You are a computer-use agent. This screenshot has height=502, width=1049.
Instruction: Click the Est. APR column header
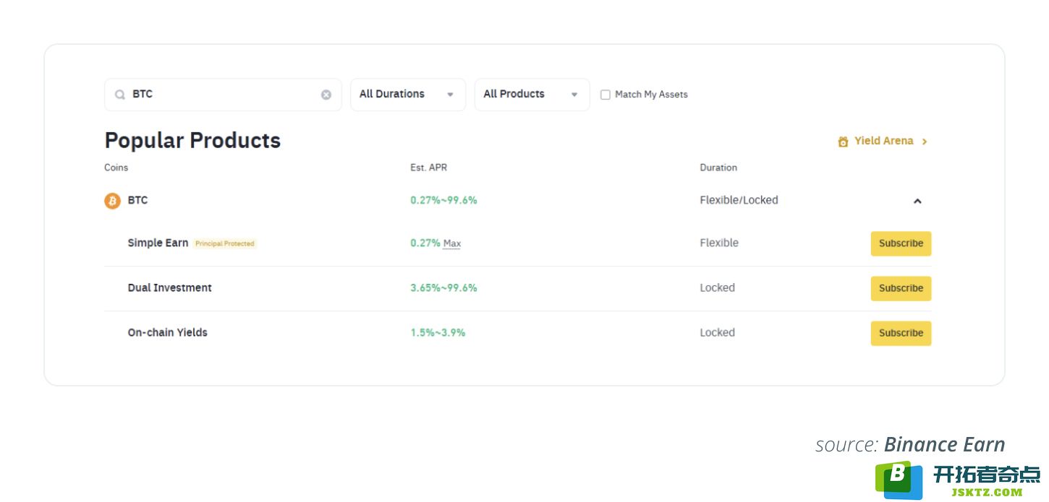[x=428, y=168]
